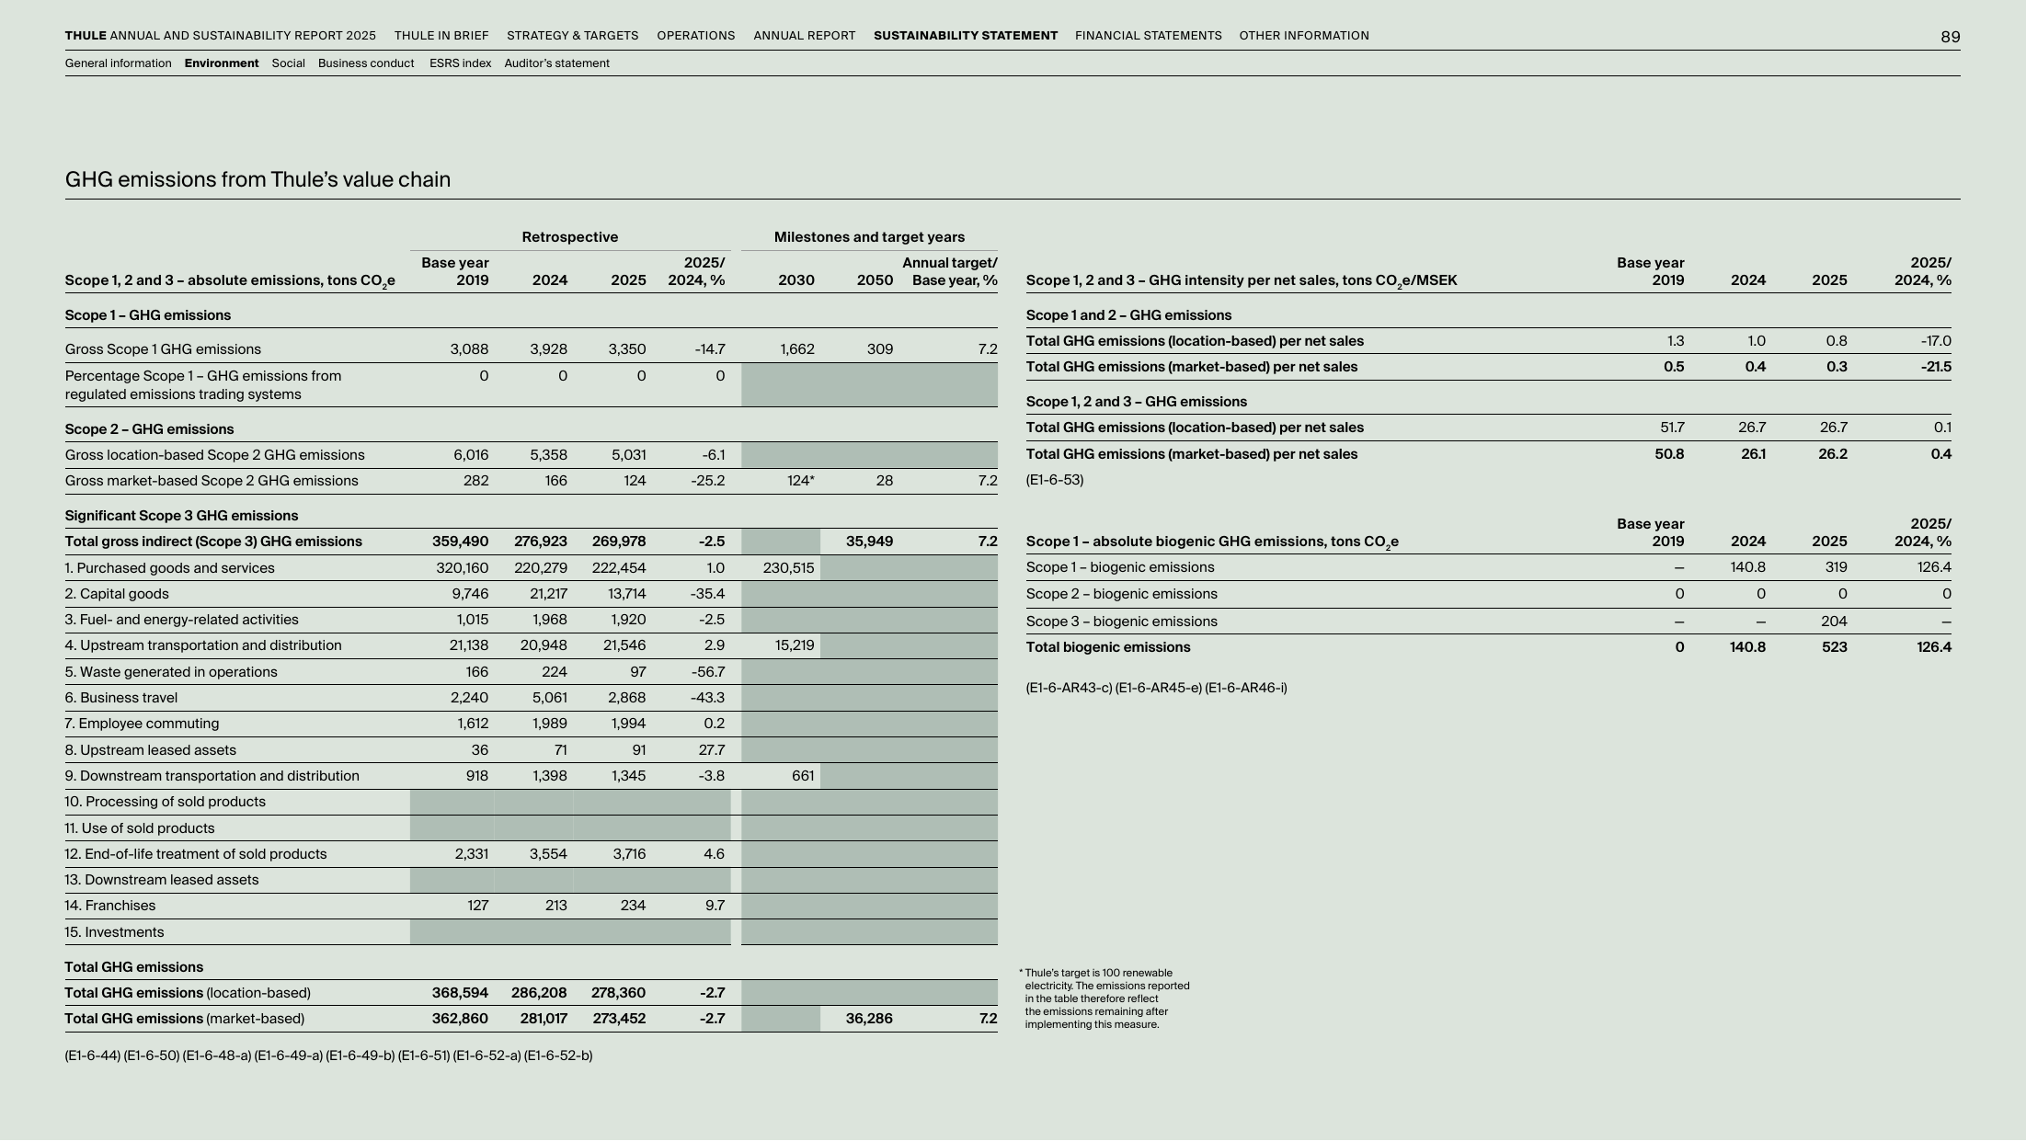
Task: Click the page title 'GHG emissions from Thule's value chain'
Action: (258, 179)
